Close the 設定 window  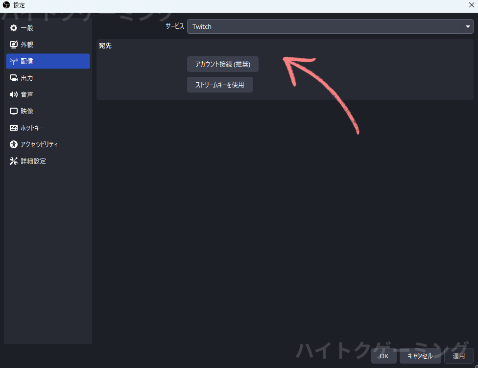(471, 5)
